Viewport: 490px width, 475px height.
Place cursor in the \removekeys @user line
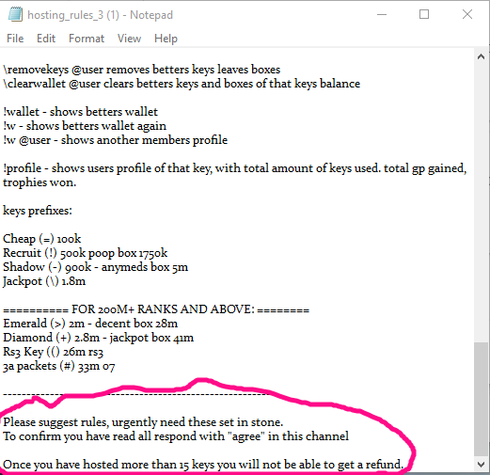point(142,70)
